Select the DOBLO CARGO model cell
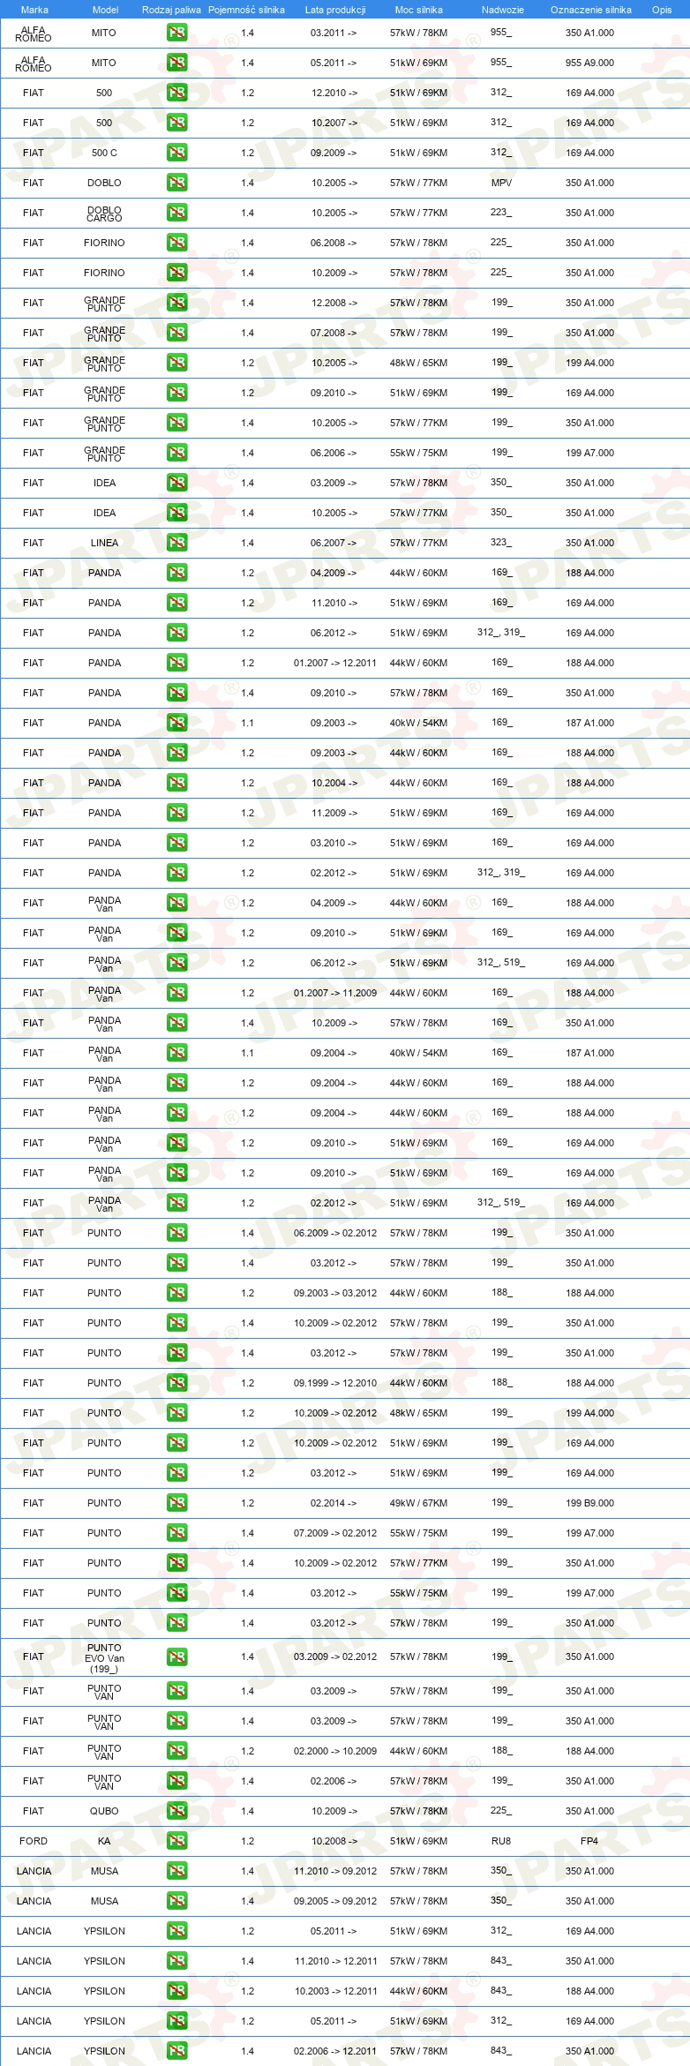Viewport: 690px width, 2066px height. coord(104,214)
